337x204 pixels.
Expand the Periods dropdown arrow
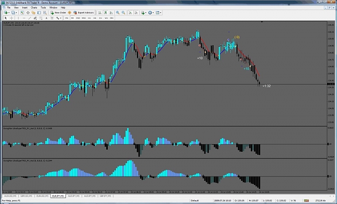[x=153, y=13]
